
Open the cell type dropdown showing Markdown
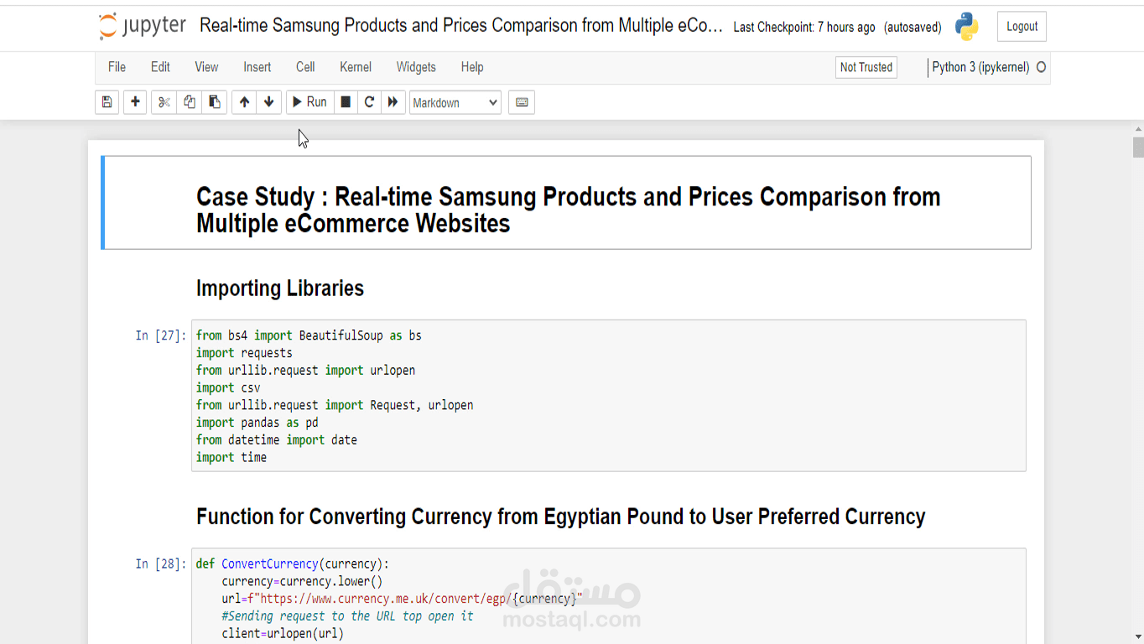pyautogui.click(x=455, y=102)
